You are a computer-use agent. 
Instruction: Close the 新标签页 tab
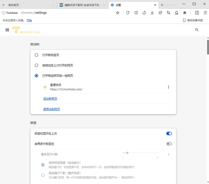point(53,5)
